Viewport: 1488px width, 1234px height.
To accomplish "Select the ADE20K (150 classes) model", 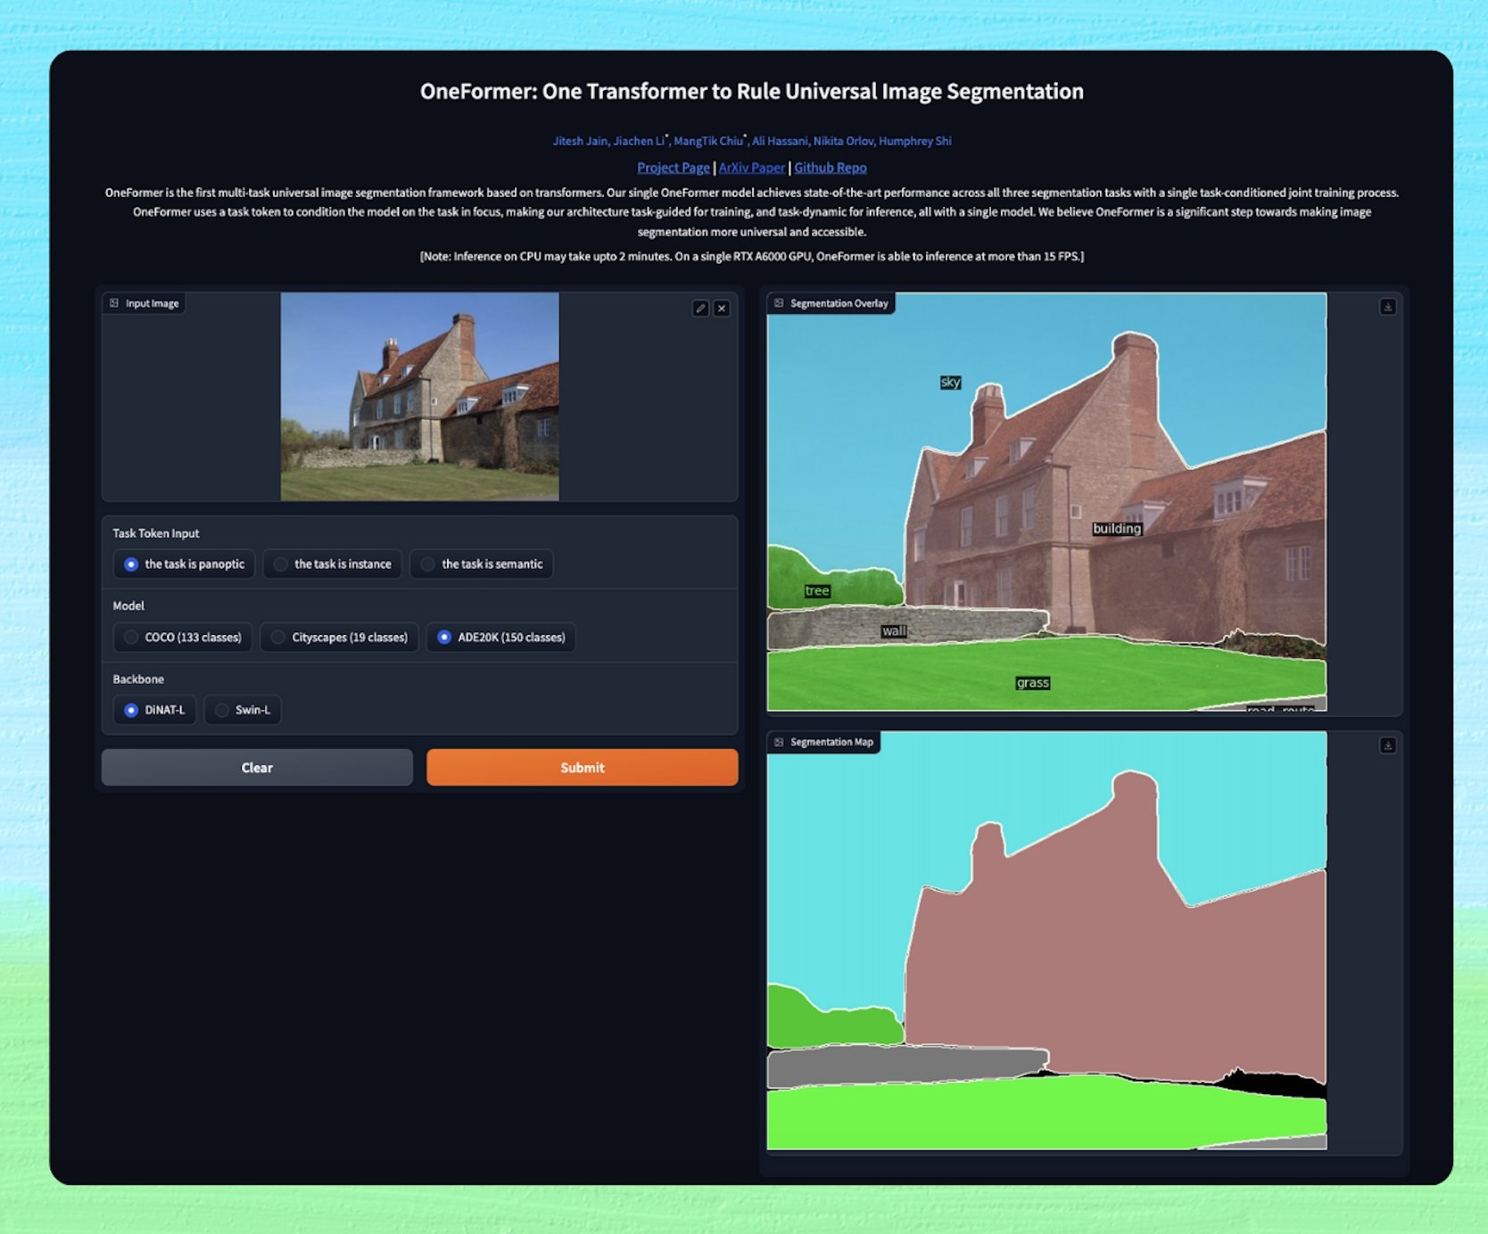I will pyautogui.click(x=444, y=638).
